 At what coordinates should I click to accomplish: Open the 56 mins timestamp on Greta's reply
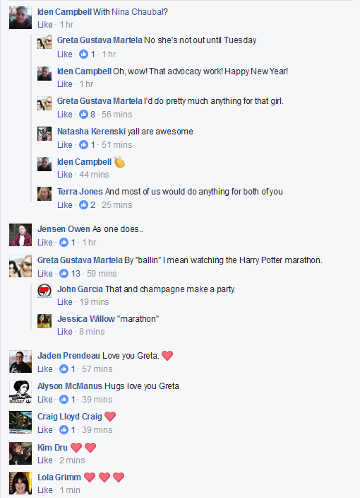(x=117, y=115)
